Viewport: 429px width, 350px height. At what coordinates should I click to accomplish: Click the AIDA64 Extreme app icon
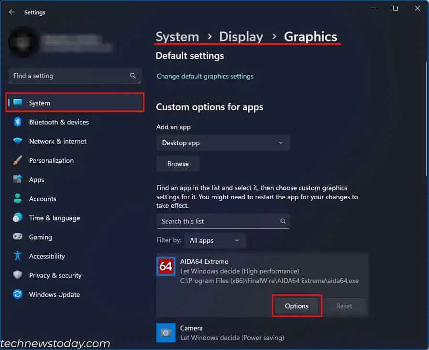pos(165,267)
